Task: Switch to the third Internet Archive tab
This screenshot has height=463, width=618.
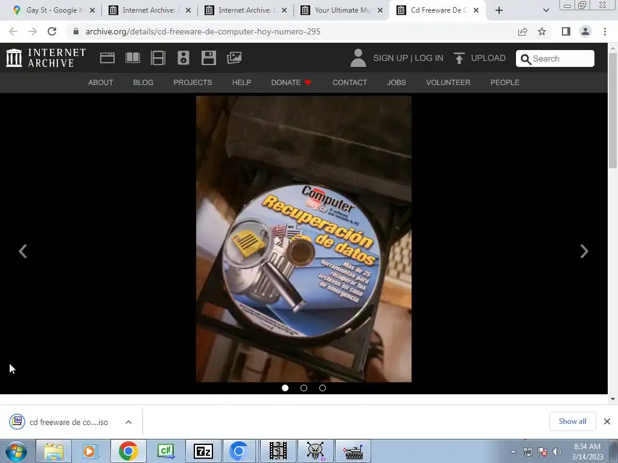Action: [245, 10]
